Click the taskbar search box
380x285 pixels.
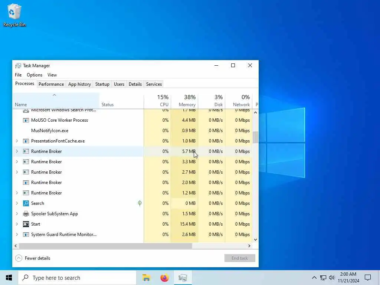[x=77, y=278]
